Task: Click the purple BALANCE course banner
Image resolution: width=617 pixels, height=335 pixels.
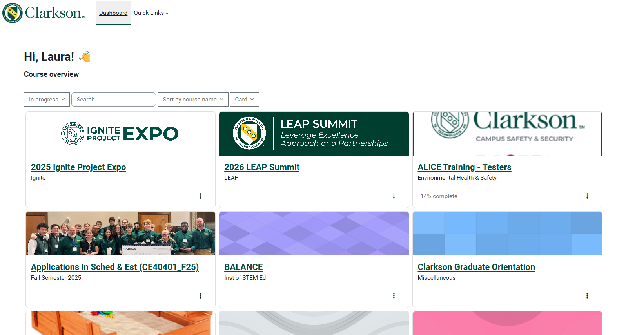Action: (x=314, y=234)
